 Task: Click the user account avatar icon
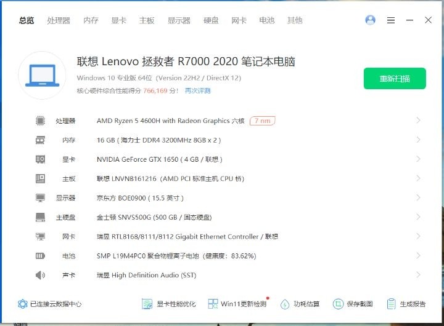tap(370, 20)
